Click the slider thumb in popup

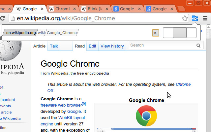(179, 33)
